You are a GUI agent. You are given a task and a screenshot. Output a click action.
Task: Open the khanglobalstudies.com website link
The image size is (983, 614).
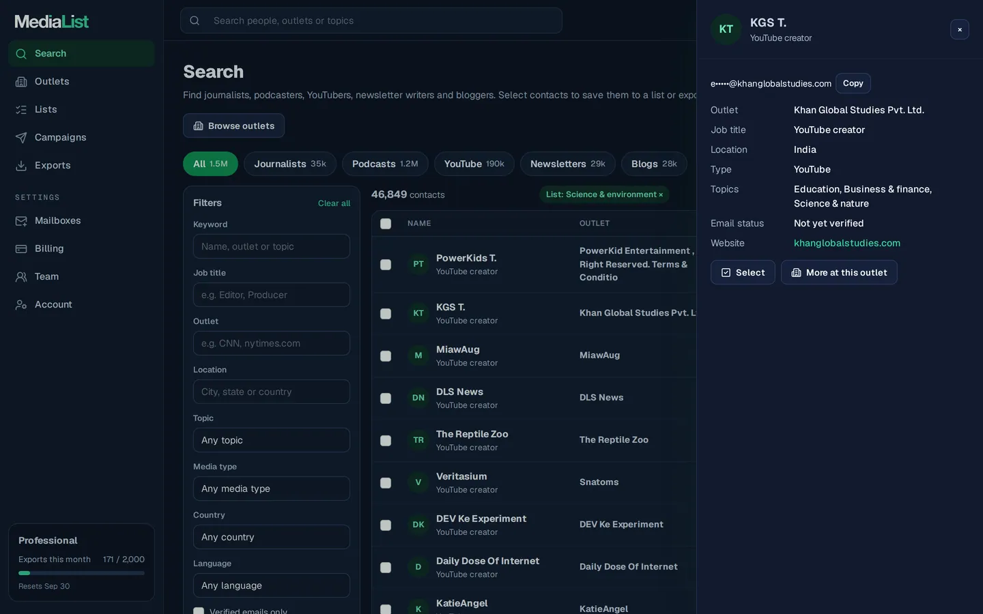click(x=847, y=243)
